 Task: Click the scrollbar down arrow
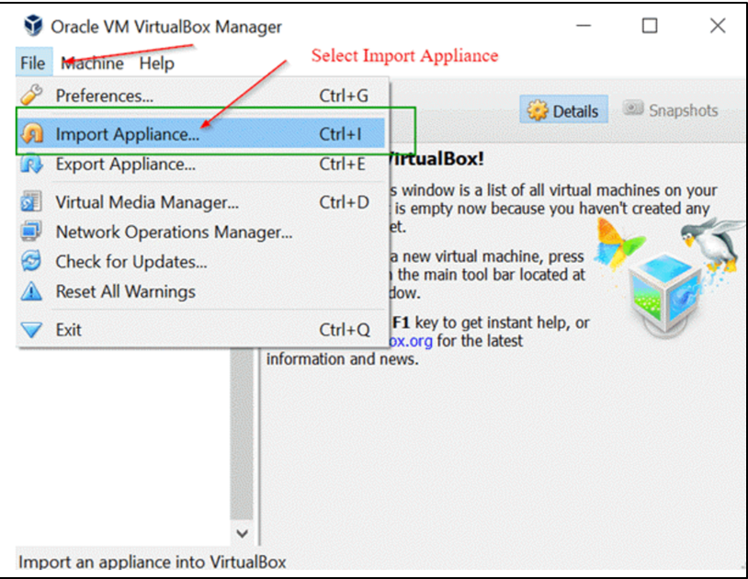point(242,533)
